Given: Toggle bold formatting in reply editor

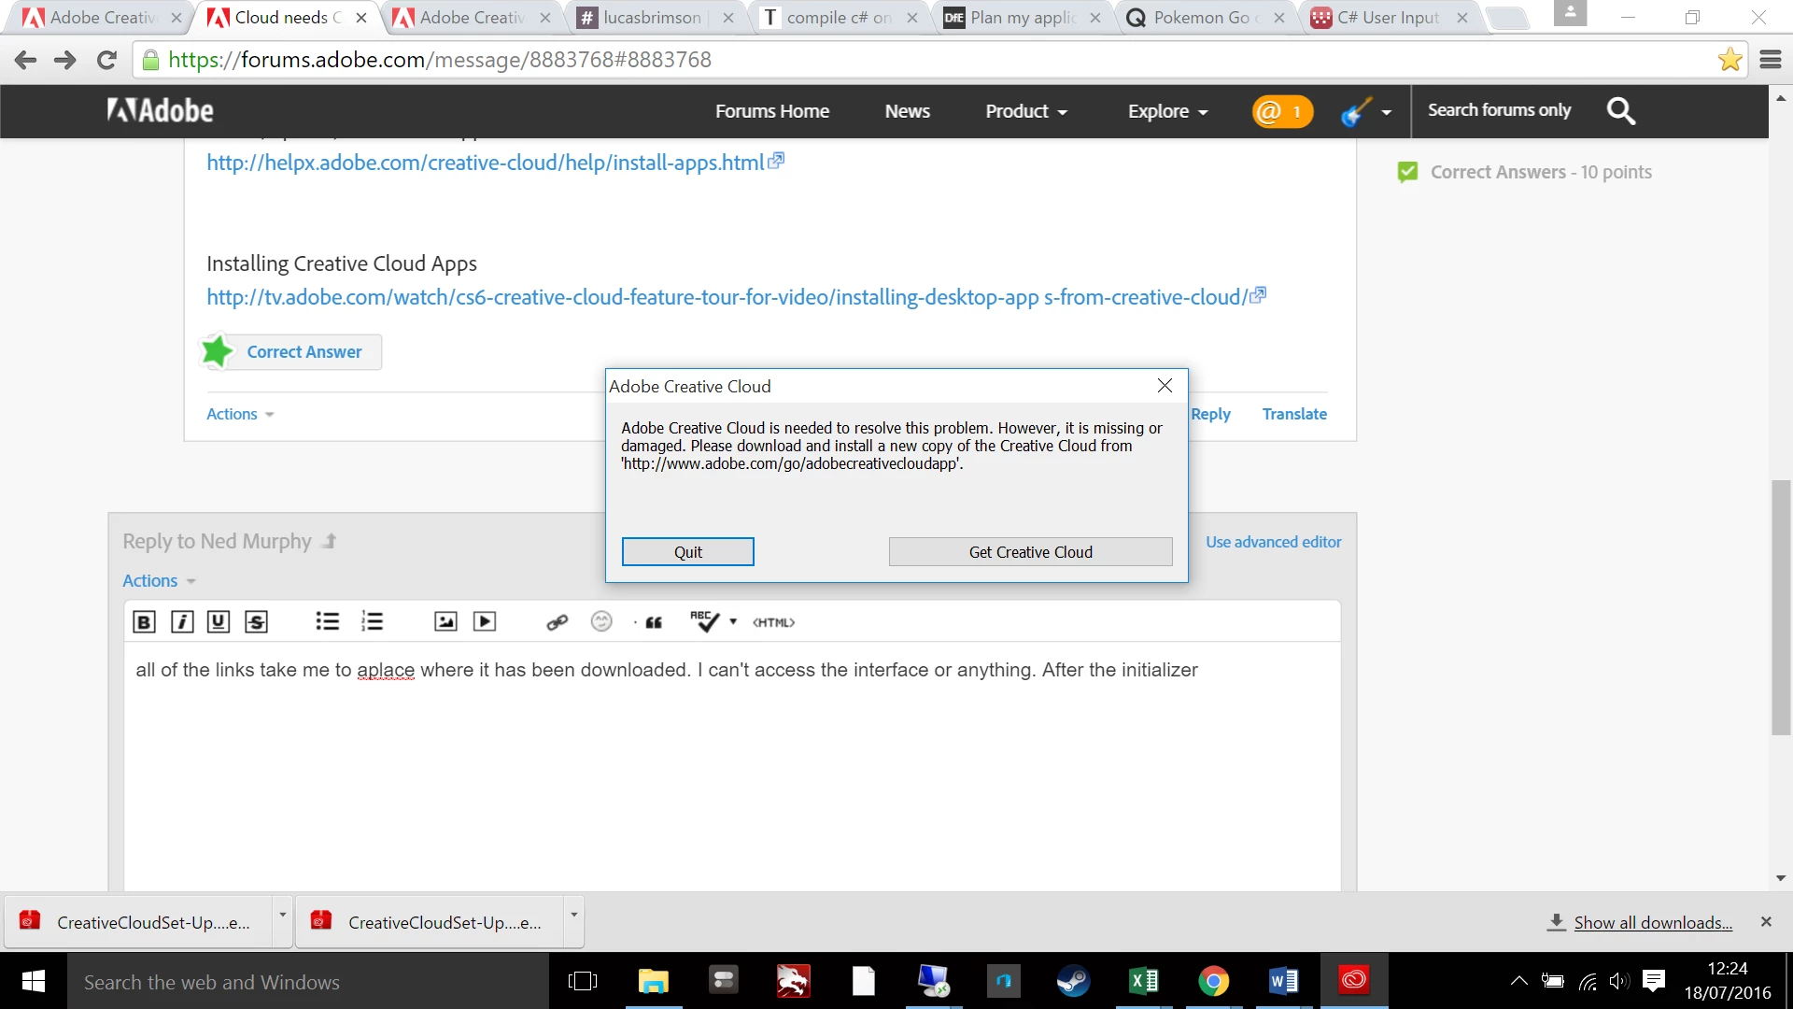Looking at the screenshot, I should pos(144,622).
